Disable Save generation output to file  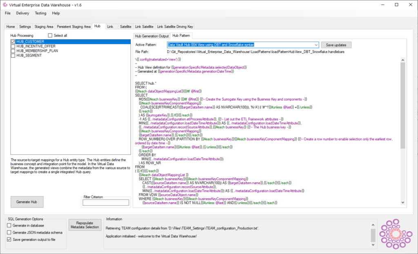pos(9,239)
